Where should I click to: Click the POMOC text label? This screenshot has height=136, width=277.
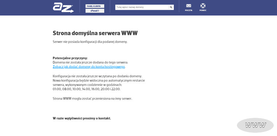tap(203, 11)
